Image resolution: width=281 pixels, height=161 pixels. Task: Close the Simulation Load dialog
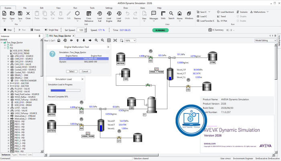pyautogui.click(x=82, y=79)
